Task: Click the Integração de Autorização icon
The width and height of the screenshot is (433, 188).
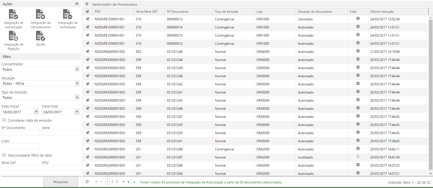Action: [13, 14]
